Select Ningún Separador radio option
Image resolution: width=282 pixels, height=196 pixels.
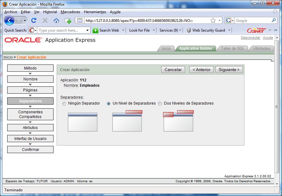(x=64, y=104)
